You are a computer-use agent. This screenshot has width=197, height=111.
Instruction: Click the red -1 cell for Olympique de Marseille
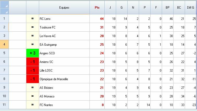point(33,79)
